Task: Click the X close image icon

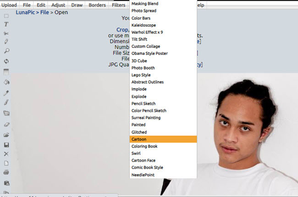Action: pyautogui.click(x=6, y=154)
